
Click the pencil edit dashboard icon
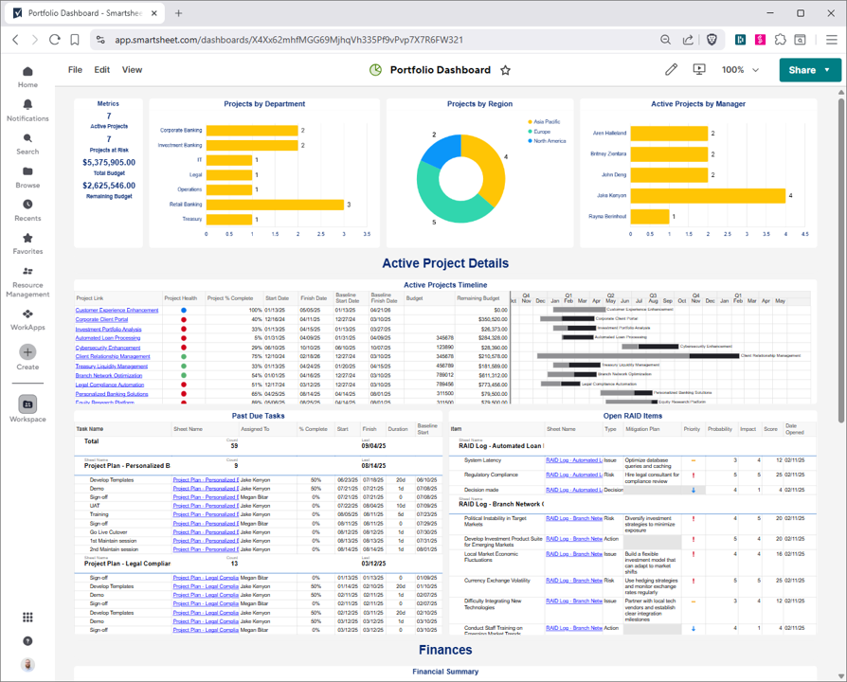[x=671, y=69]
